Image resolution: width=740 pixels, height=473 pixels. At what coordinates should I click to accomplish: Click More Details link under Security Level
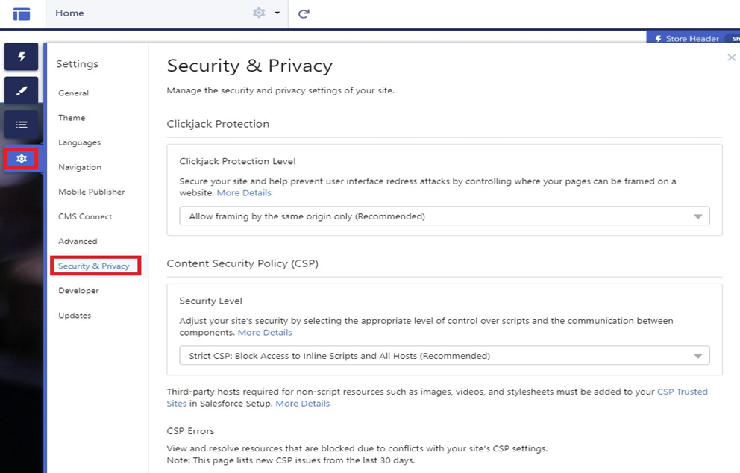(x=265, y=333)
